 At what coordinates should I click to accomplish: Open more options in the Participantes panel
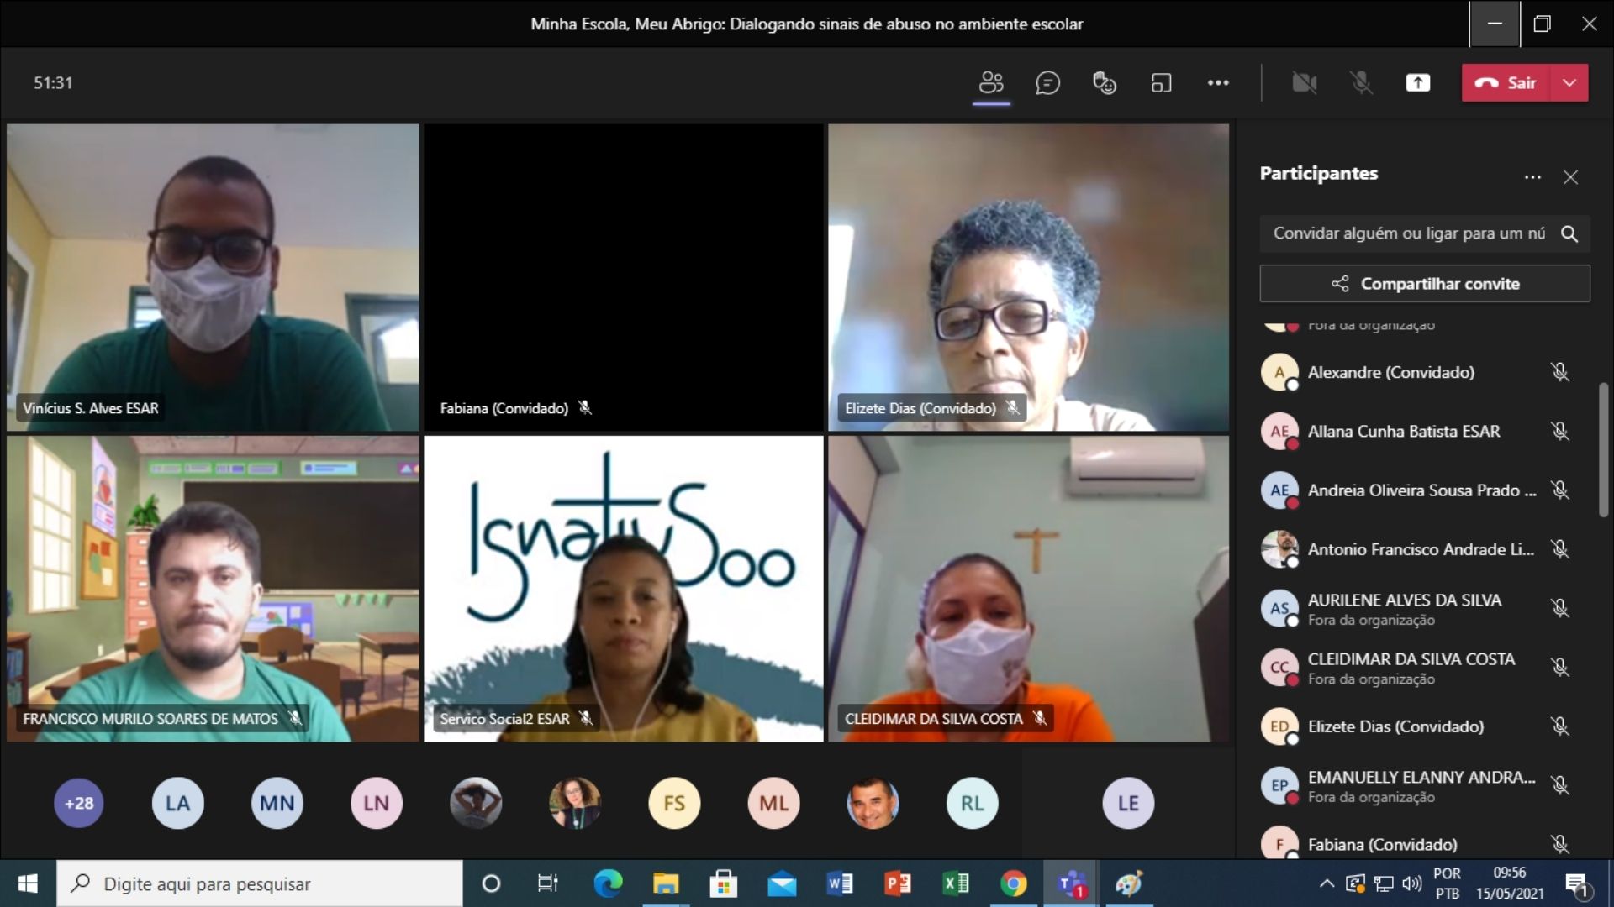click(1532, 177)
